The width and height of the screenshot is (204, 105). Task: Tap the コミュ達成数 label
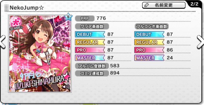[92, 73]
